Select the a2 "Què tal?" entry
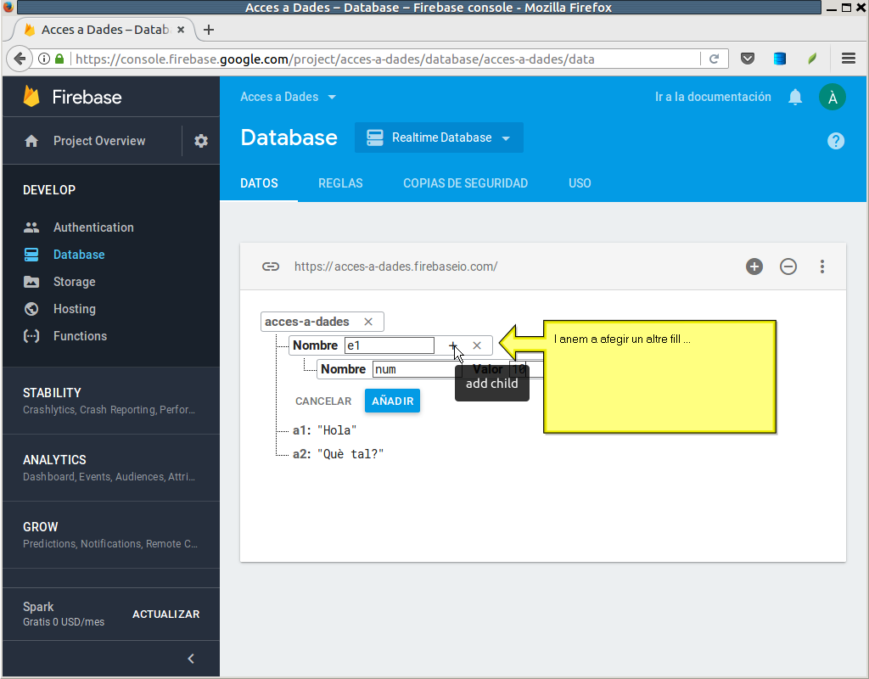This screenshot has height=679, width=869. pyautogui.click(x=338, y=454)
